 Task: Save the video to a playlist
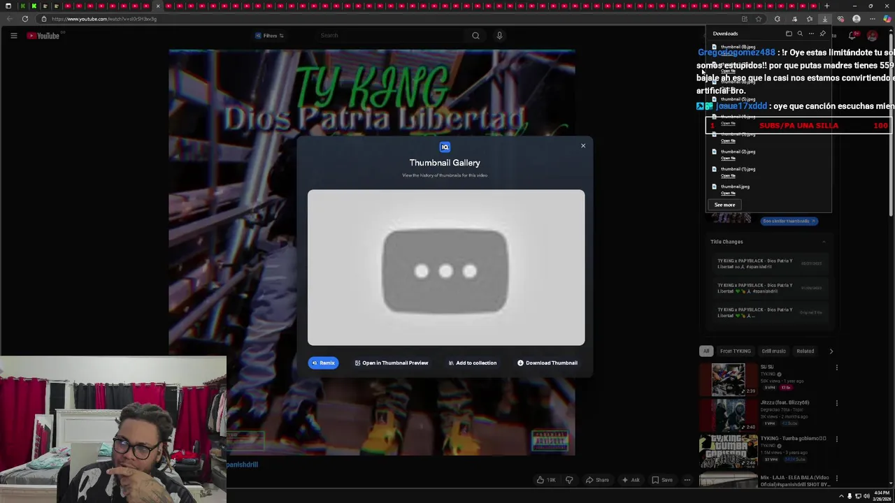click(662, 480)
